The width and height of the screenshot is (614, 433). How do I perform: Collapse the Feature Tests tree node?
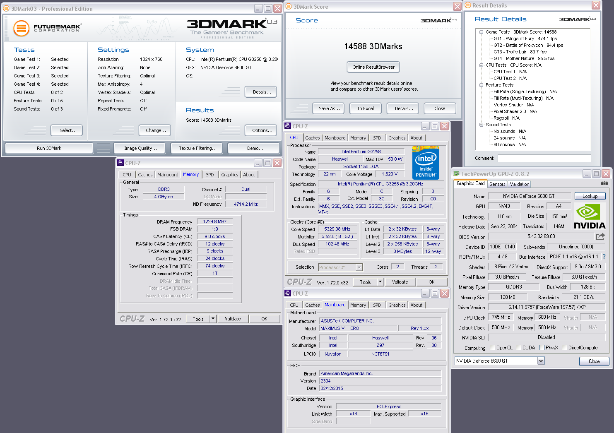tap(481, 85)
